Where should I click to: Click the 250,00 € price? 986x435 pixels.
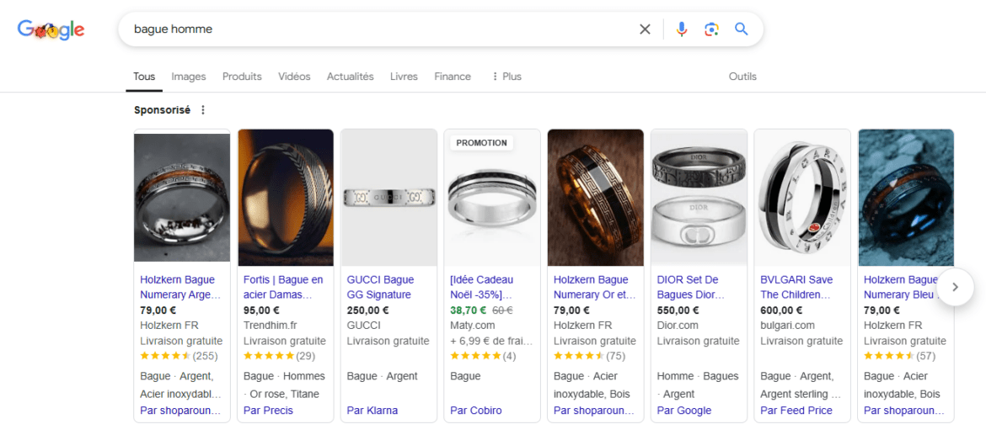pyautogui.click(x=368, y=310)
